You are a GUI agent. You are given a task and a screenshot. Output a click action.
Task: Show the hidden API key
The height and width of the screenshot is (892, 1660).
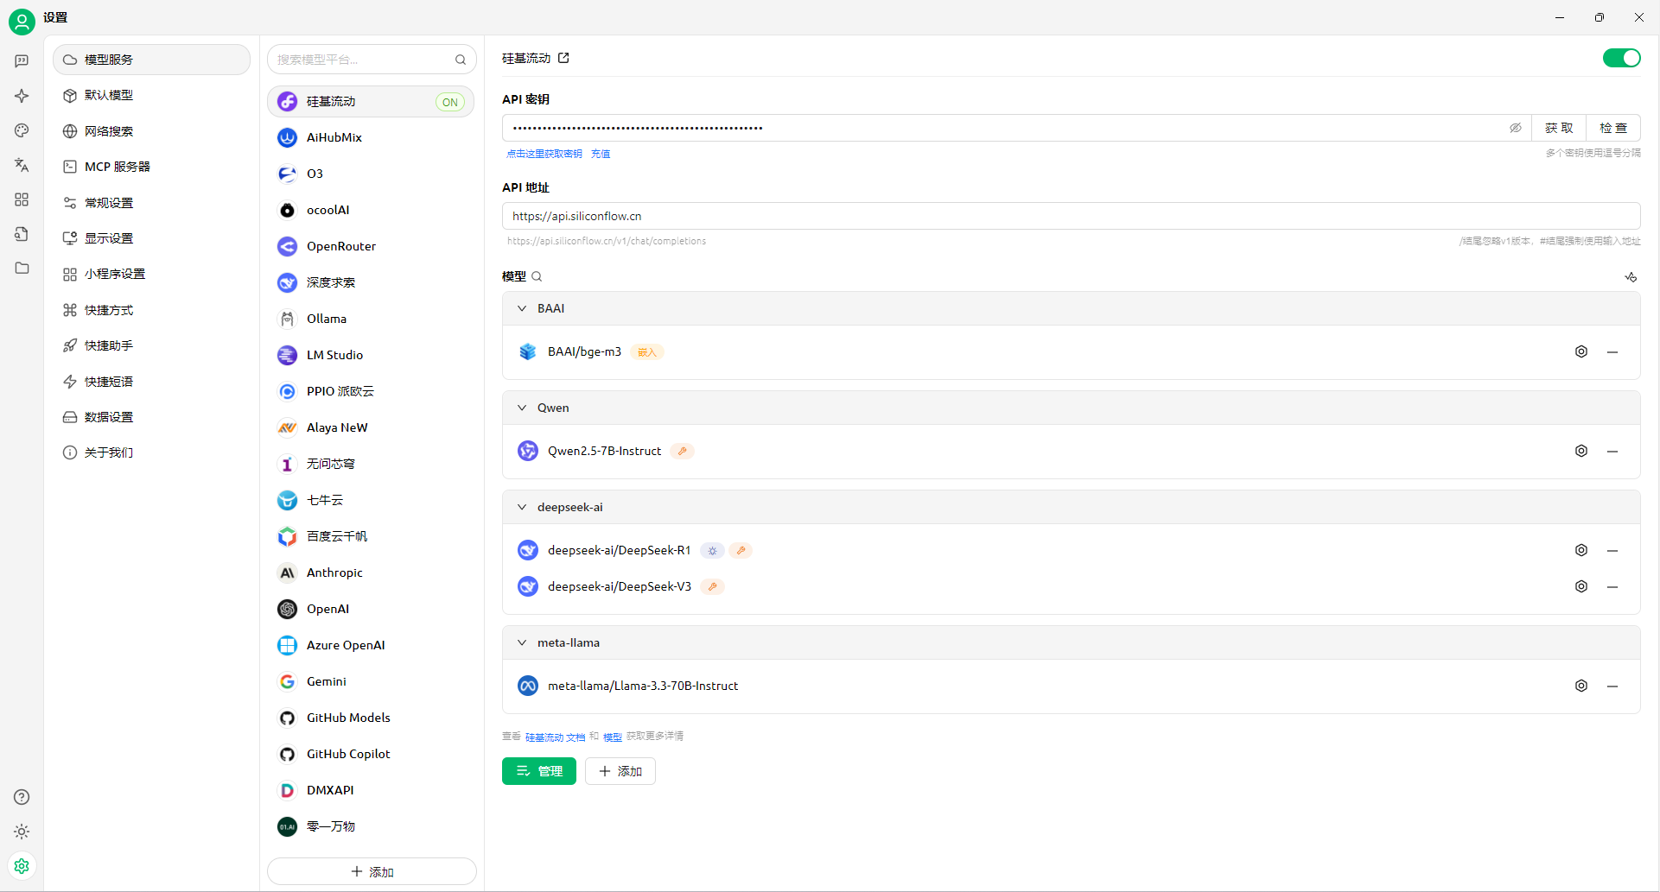[x=1515, y=128]
